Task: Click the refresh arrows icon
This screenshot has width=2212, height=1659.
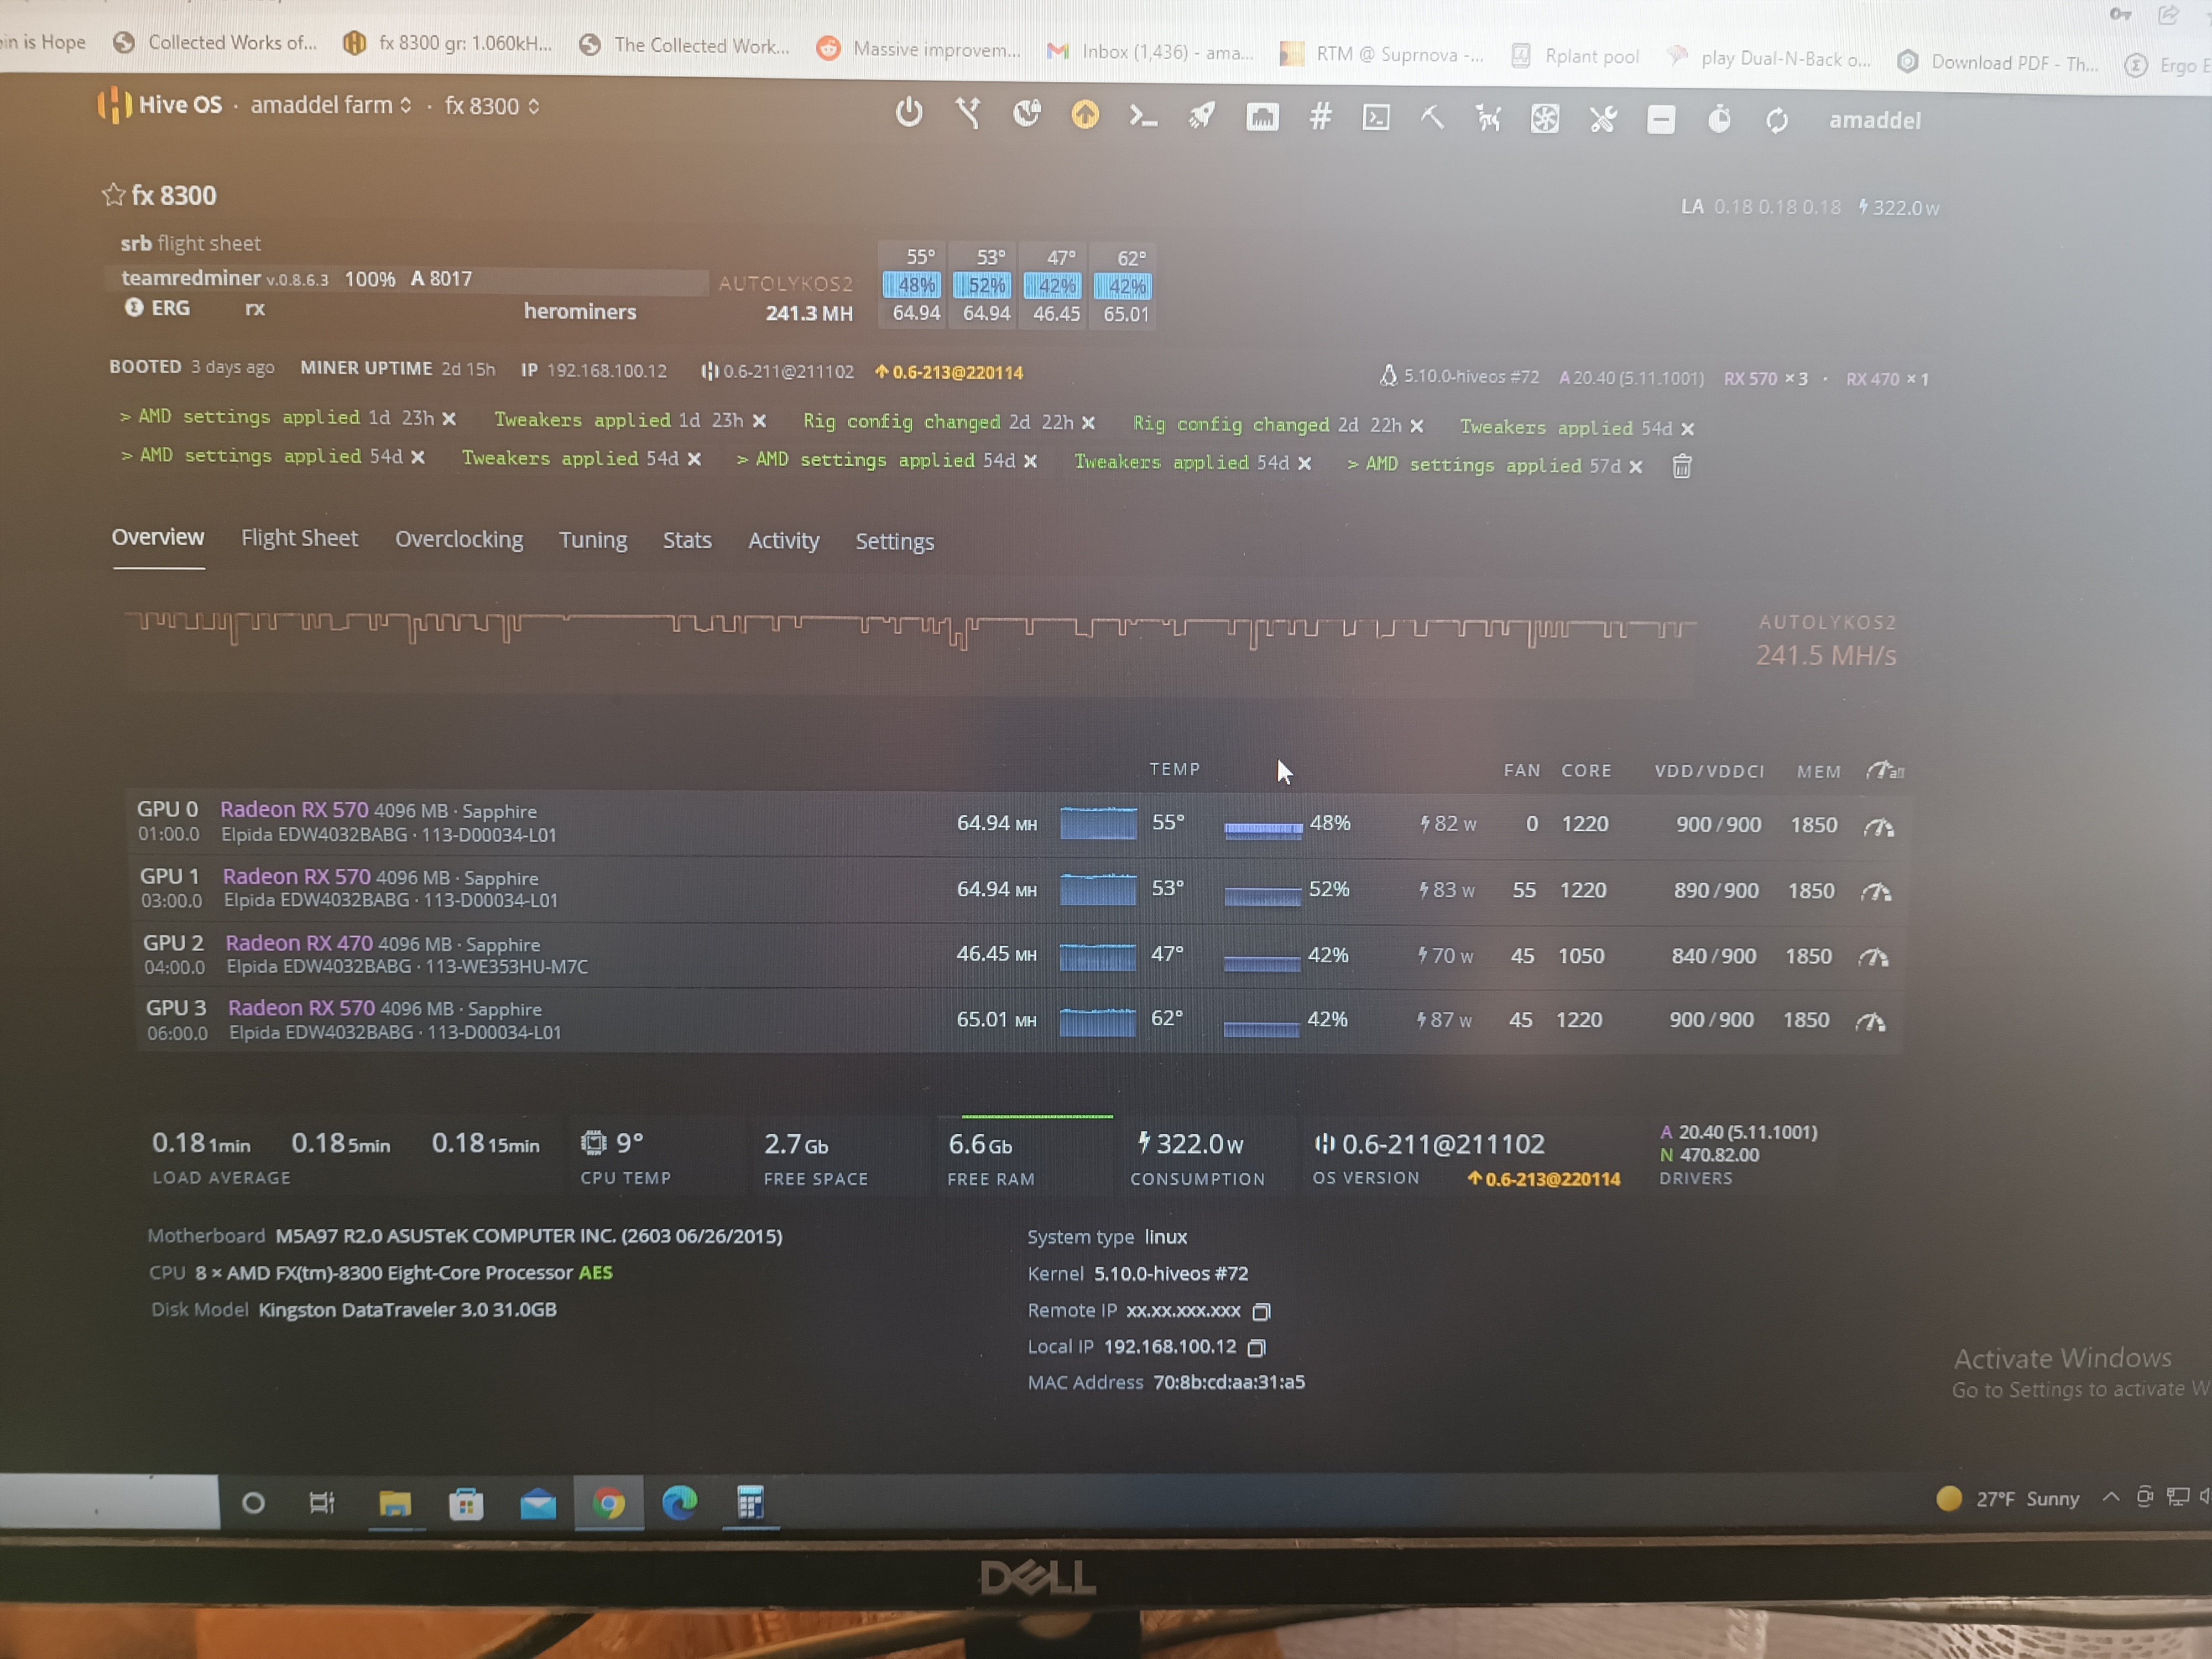Action: [x=1777, y=121]
